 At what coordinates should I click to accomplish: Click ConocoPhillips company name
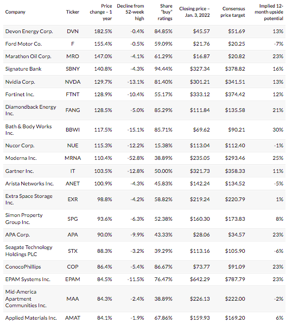click(x=23, y=267)
